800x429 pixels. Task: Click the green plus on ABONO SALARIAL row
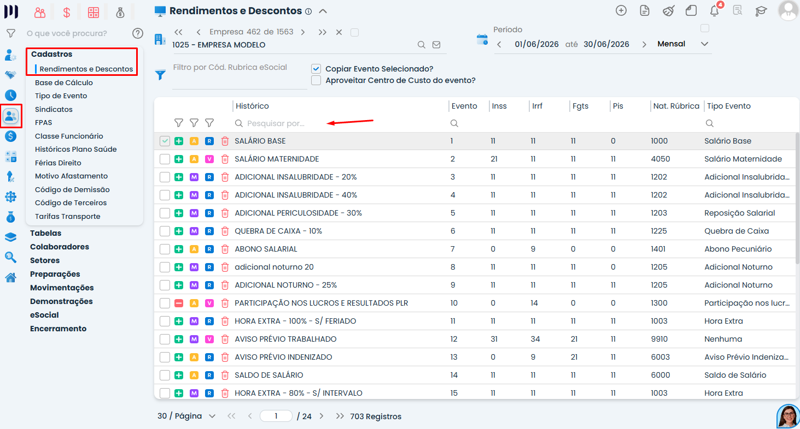click(x=179, y=249)
